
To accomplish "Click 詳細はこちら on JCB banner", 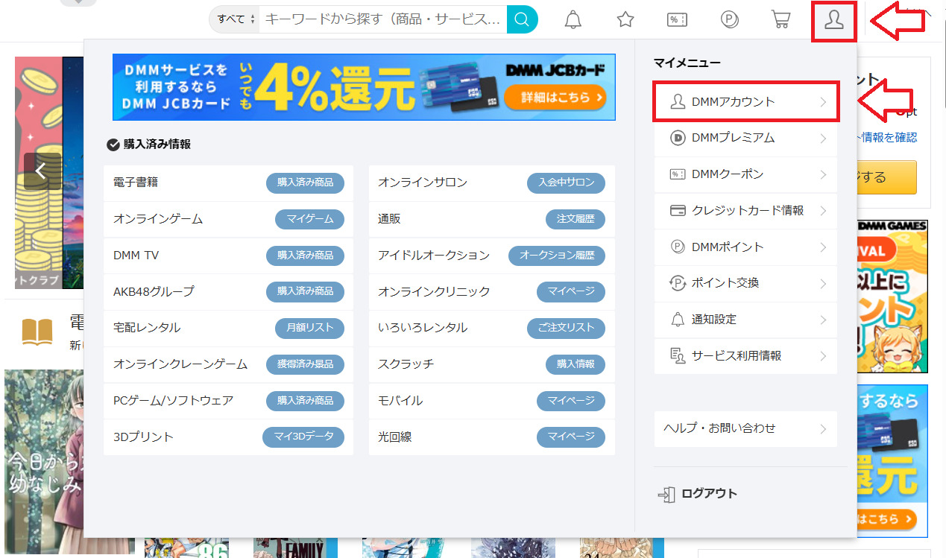I will (x=555, y=97).
